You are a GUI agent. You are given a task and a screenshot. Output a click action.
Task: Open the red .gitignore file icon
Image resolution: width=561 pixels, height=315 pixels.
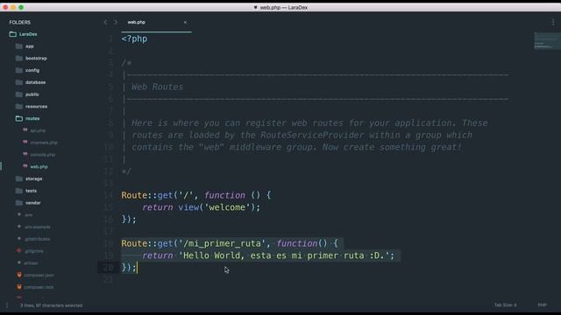point(19,251)
